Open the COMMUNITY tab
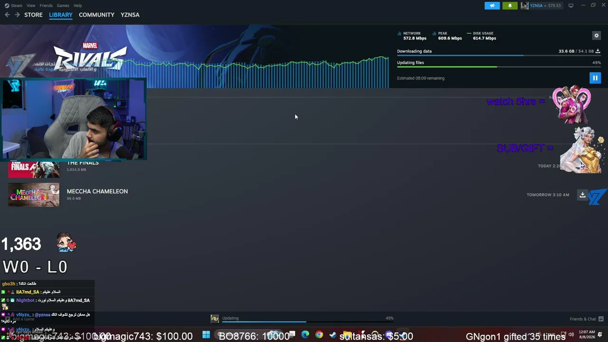Viewport: 608px width, 342px height. 96,15
